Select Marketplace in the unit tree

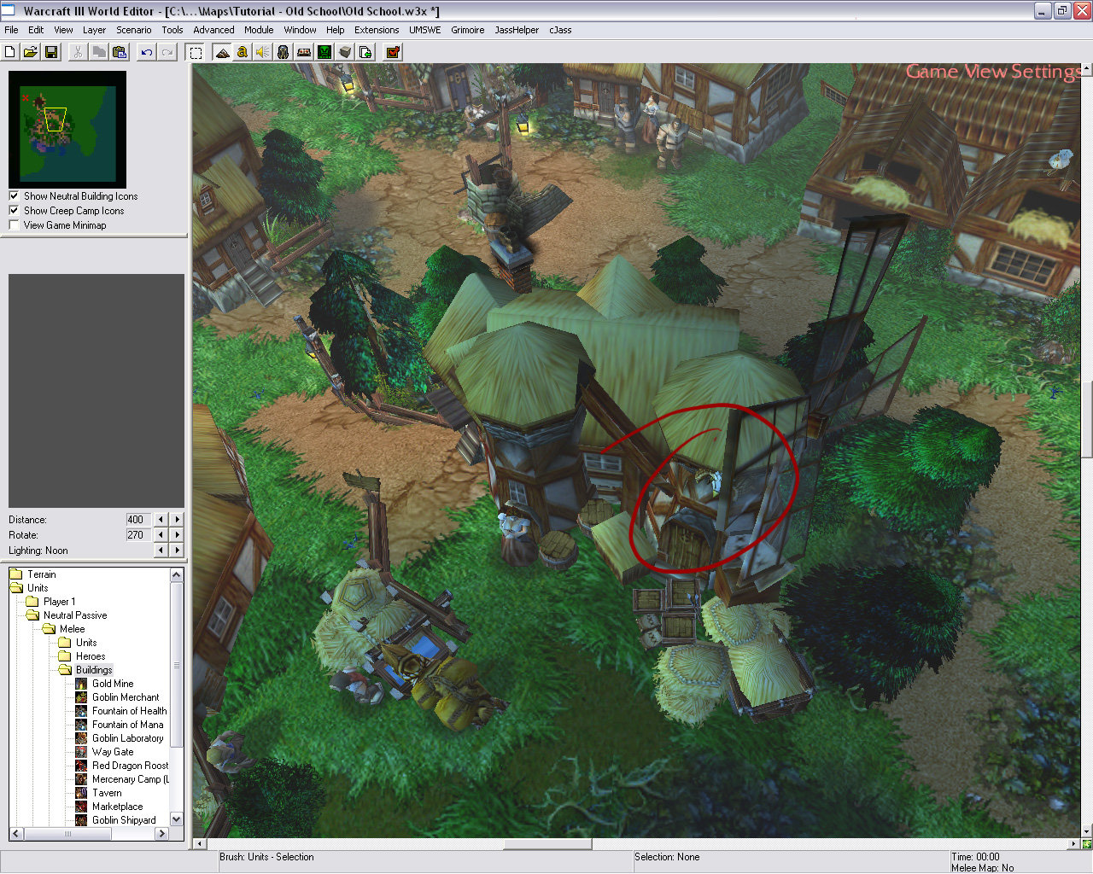point(117,807)
